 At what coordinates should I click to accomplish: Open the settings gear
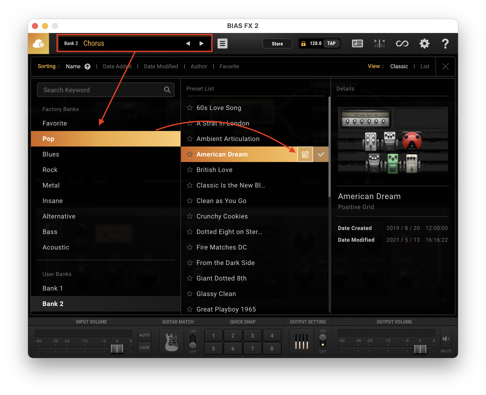tap(424, 43)
